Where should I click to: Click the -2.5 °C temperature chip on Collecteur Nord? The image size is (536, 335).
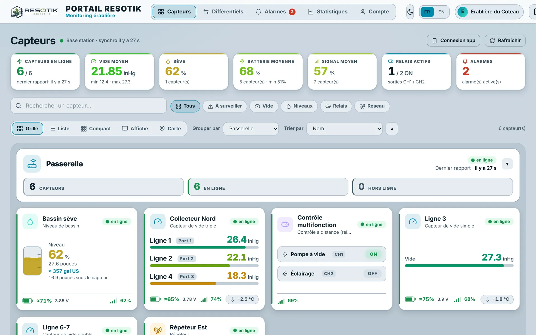(242, 299)
